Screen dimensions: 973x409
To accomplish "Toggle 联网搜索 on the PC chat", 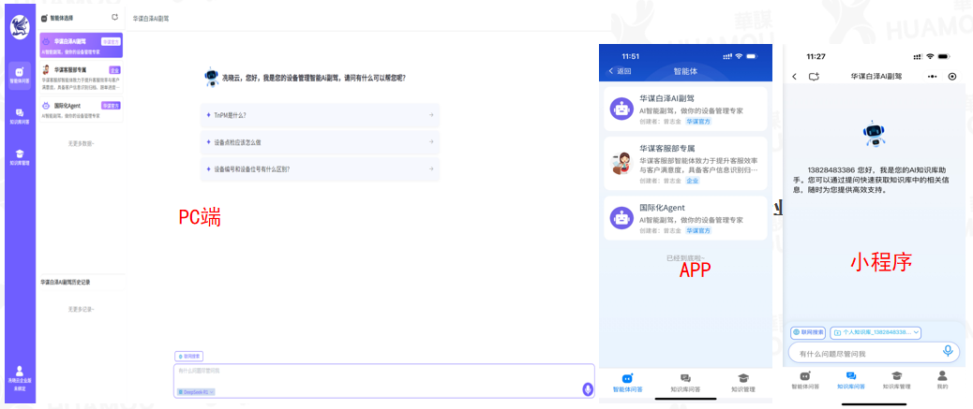I will click(188, 357).
